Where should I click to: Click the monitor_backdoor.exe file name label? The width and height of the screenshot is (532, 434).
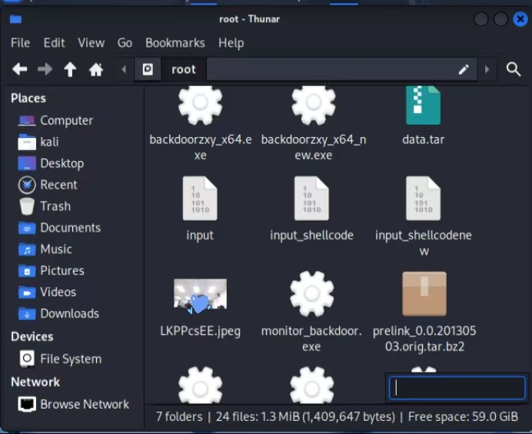(x=311, y=339)
